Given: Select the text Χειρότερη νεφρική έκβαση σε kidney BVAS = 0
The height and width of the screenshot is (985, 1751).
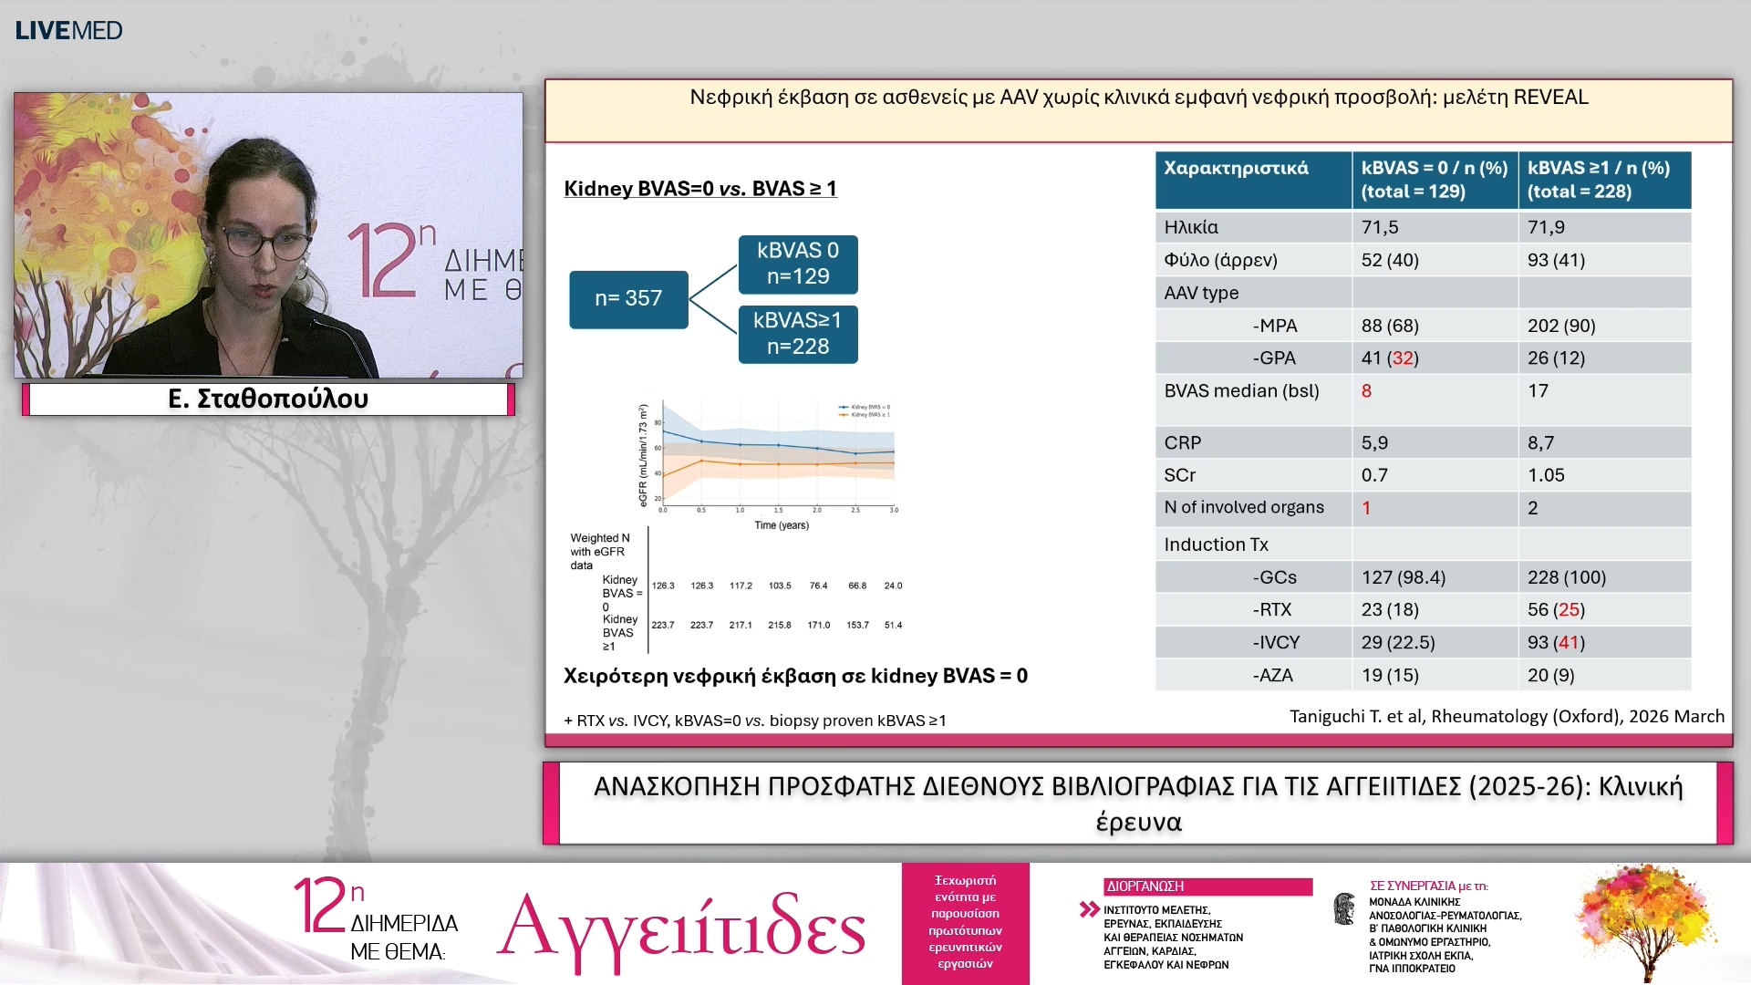Looking at the screenshot, I should 795,676.
